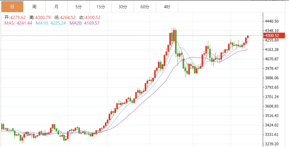289x147 pixels.
Task: Click the 3793.65 price axis label
Action: (x=272, y=87)
